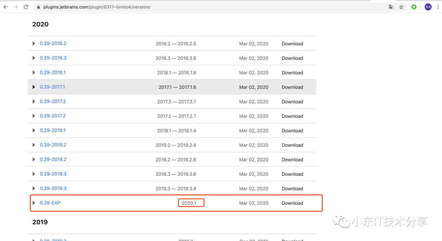Select compatibility range '2016.3 — 2016.3.8'
The height and width of the screenshot is (241, 442).
pyautogui.click(x=176, y=58)
